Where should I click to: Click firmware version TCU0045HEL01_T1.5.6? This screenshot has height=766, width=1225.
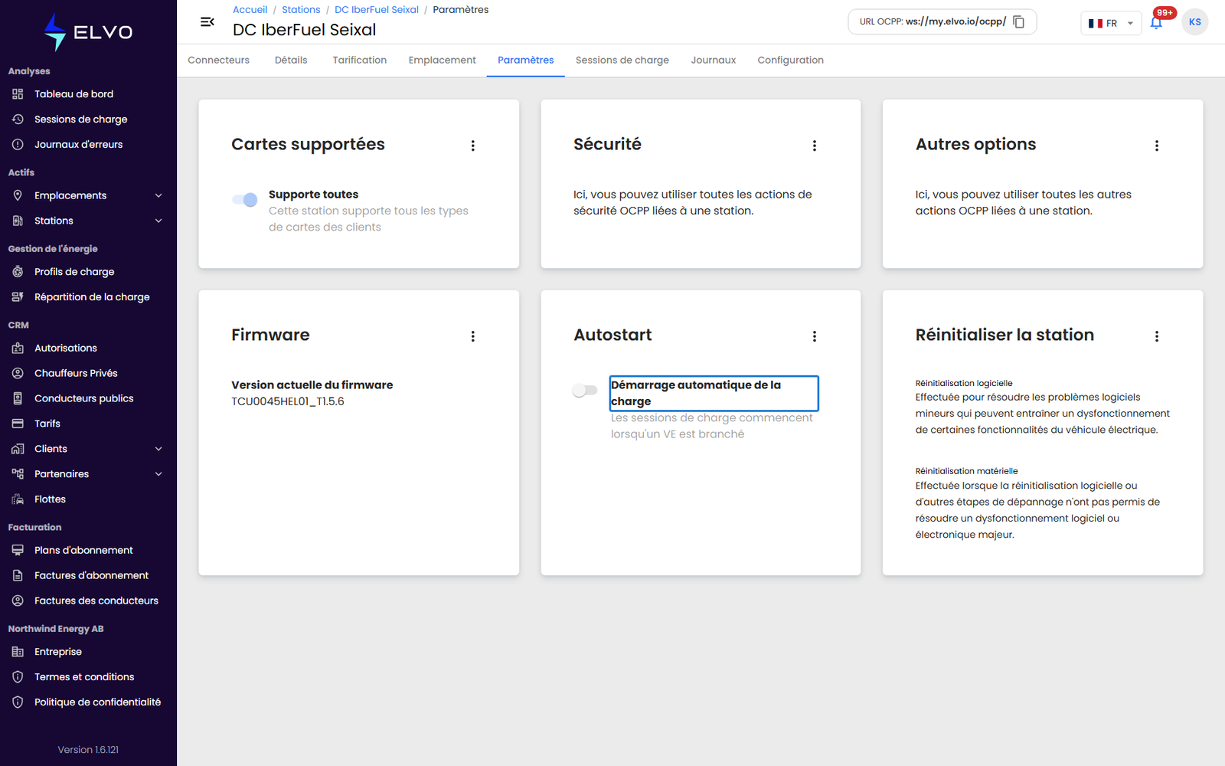click(288, 401)
